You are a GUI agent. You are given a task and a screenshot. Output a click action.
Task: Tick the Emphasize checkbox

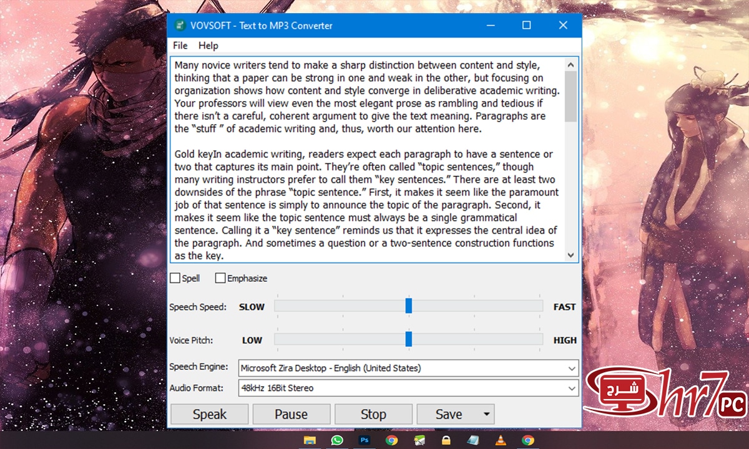(220, 278)
